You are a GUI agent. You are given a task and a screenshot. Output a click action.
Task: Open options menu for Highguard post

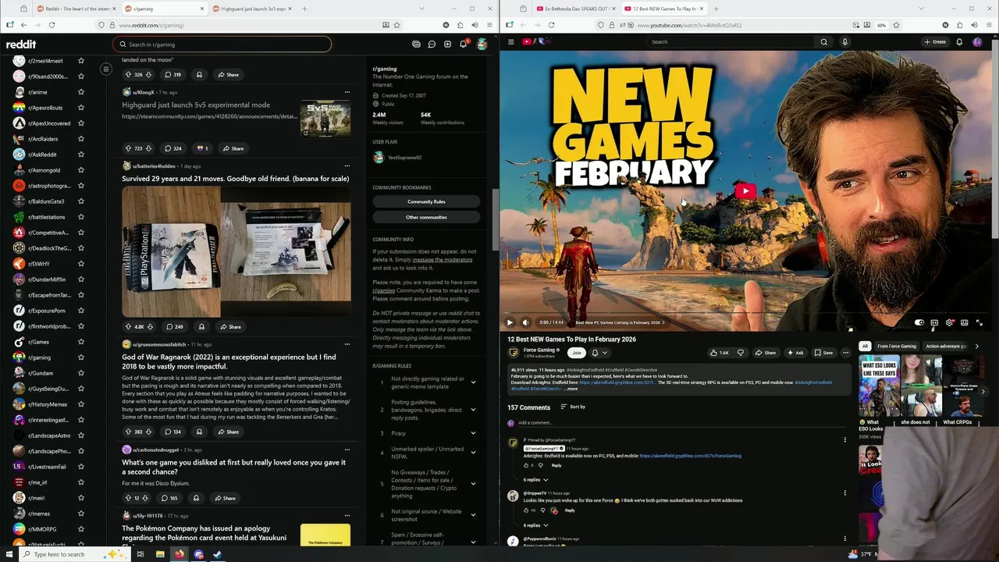(x=347, y=92)
